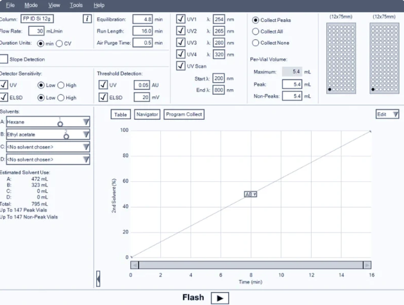Click the Flow Rate input field
This screenshot has width=404, height=305.
point(37,31)
